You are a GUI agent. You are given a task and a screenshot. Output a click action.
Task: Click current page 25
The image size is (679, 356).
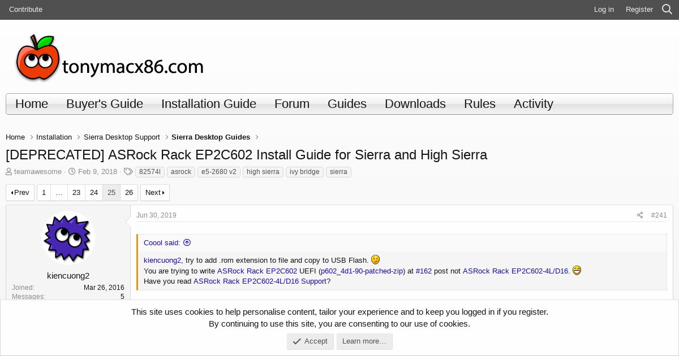pos(111,193)
